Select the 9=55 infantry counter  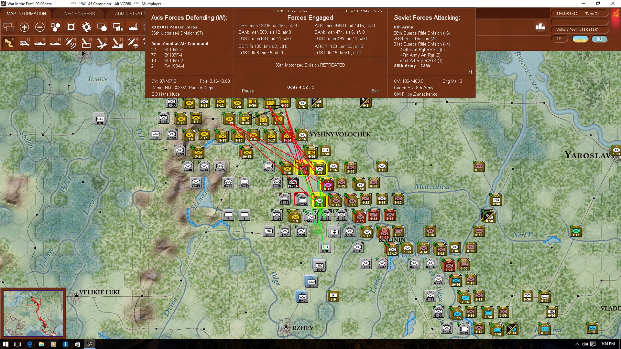point(172,102)
